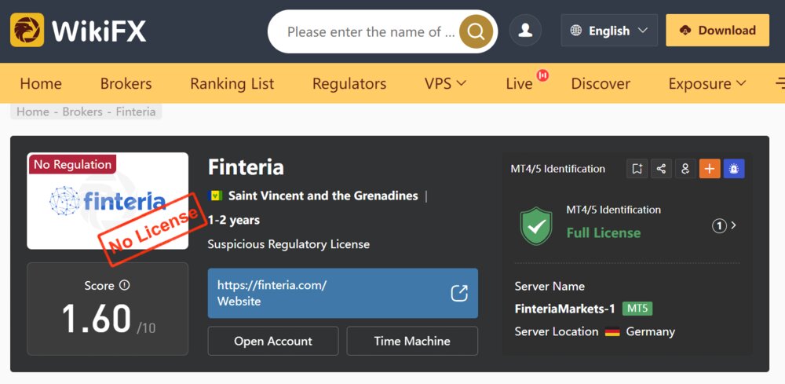Click the WikiFX eagle logo icon
The image size is (785, 384).
pos(27,30)
